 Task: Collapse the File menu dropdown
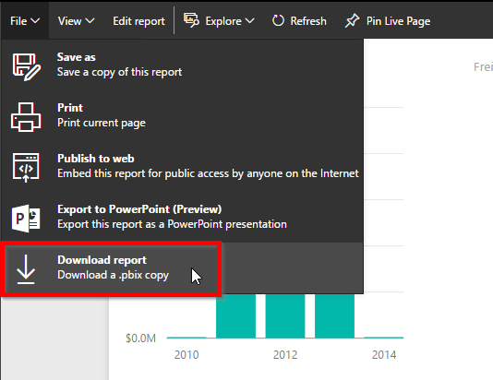[25, 21]
